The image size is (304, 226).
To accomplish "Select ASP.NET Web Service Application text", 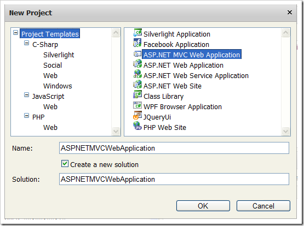I will point(196,76).
